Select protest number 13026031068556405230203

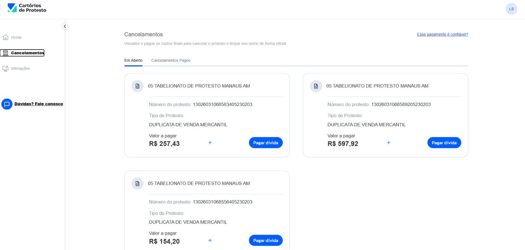pyautogui.click(x=222, y=202)
